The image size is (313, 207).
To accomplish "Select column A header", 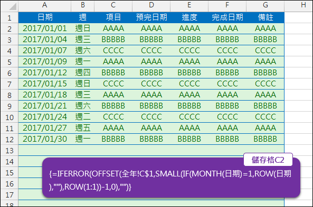I will coord(45,6).
